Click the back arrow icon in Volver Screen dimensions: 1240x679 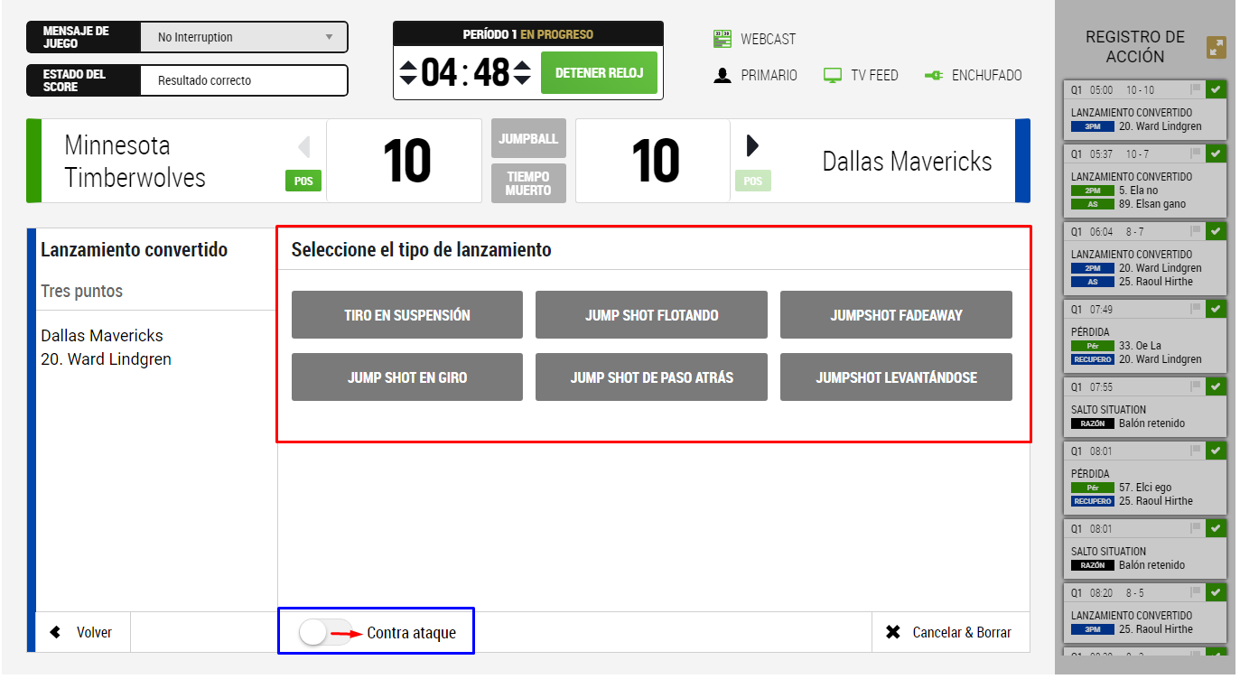click(x=56, y=632)
